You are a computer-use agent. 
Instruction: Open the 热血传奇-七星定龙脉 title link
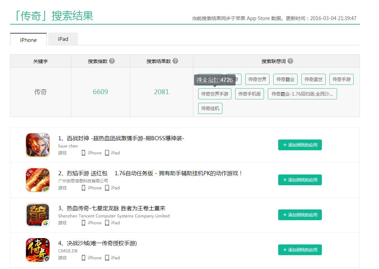(112, 208)
